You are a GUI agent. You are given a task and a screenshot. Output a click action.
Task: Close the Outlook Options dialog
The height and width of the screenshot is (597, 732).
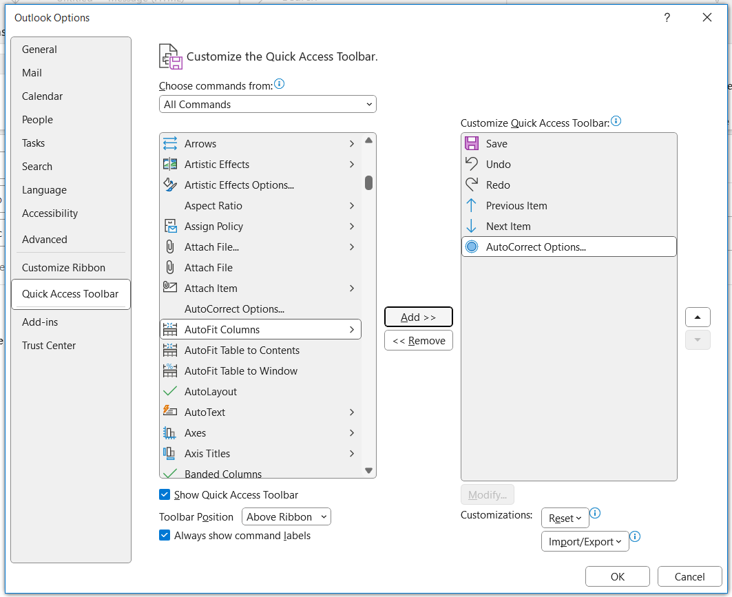tap(707, 18)
